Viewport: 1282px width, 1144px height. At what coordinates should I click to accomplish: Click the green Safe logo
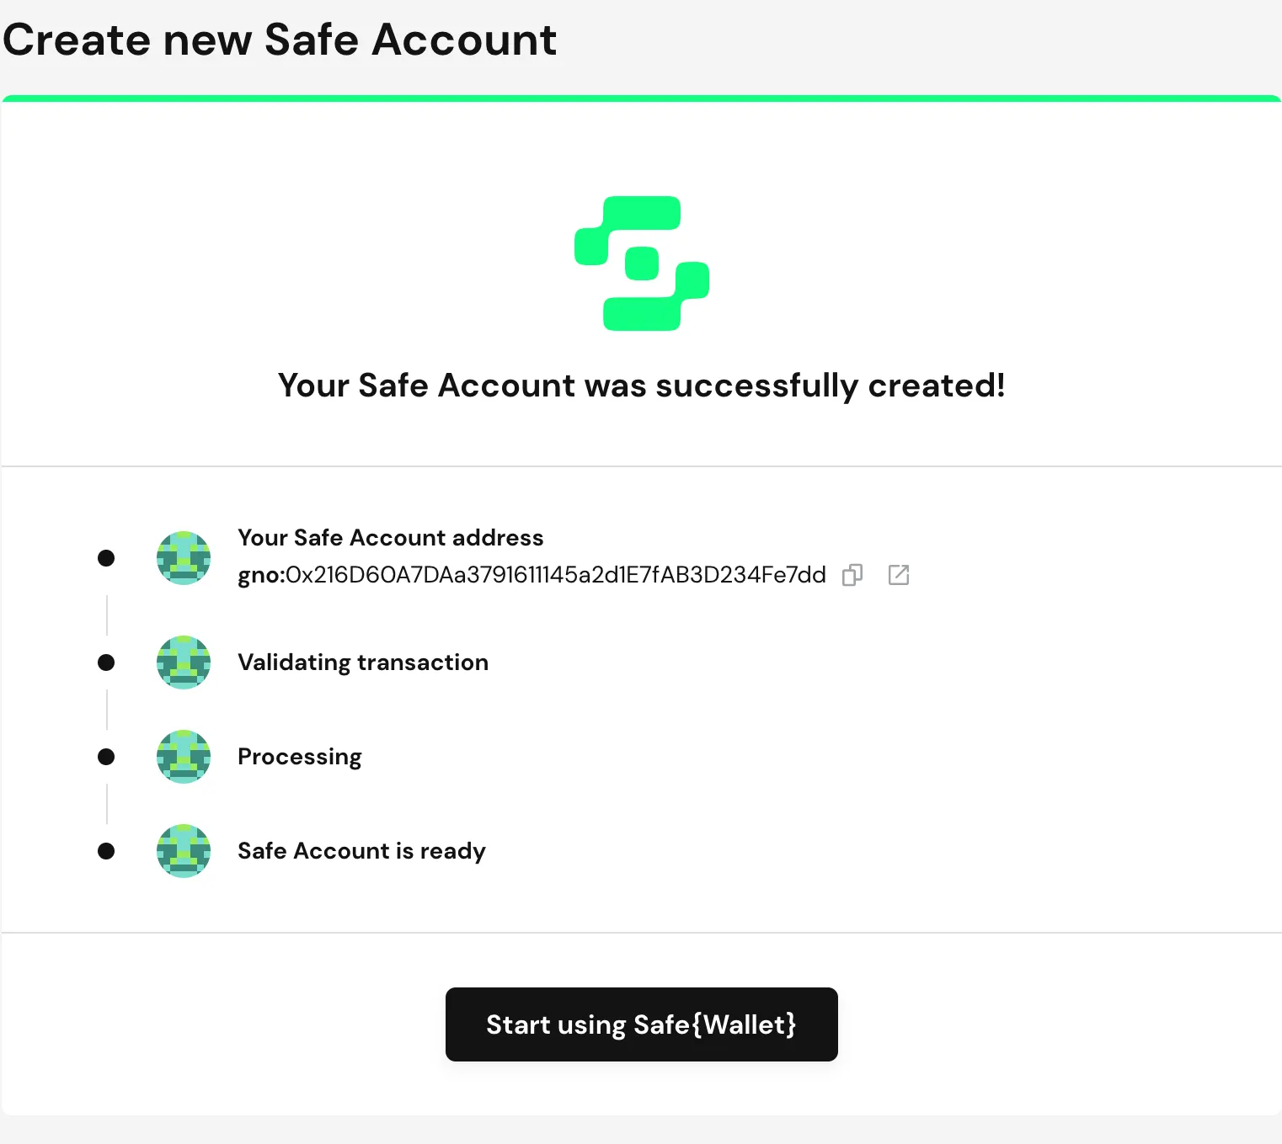pyautogui.click(x=642, y=263)
